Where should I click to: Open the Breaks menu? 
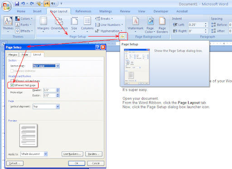[104, 19]
